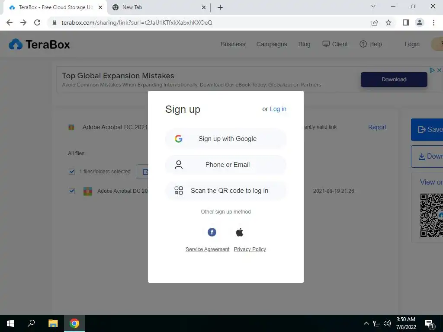
Task: Click the person icon beside Phone or Email
Action: 179,165
